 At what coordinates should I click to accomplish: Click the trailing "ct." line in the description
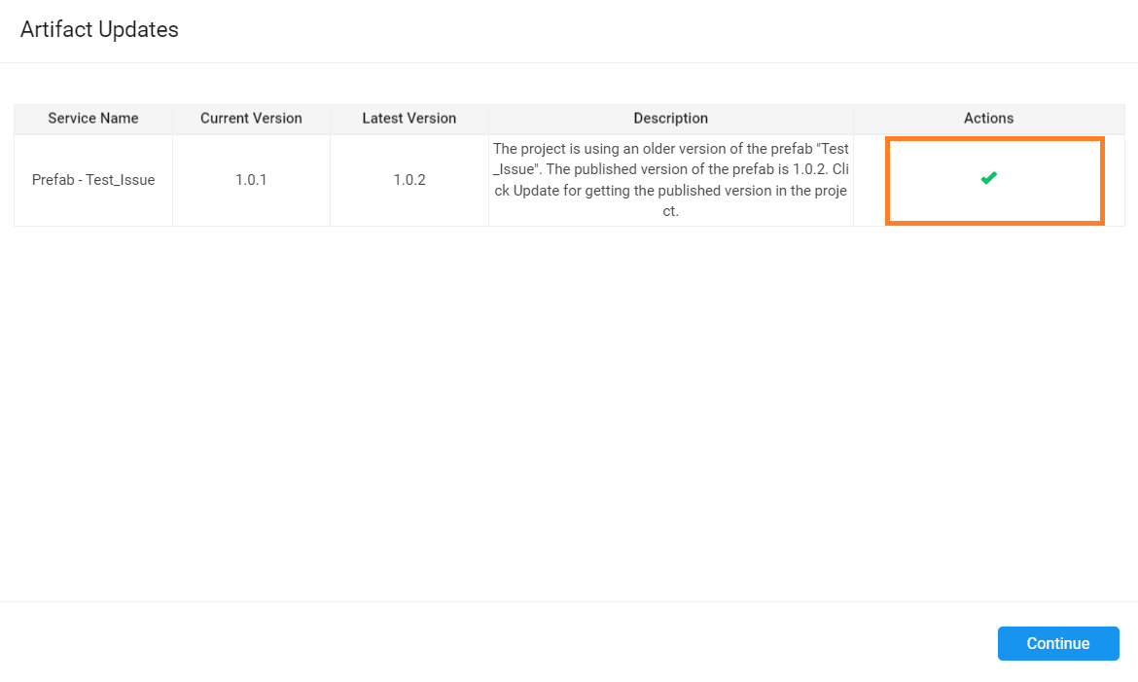[670, 211]
